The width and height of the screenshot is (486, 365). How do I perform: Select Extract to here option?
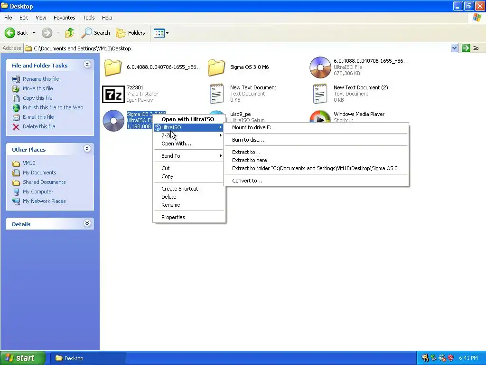pos(316,160)
